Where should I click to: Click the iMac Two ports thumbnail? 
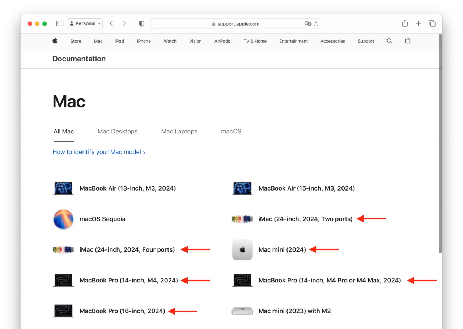click(x=242, y=219)
